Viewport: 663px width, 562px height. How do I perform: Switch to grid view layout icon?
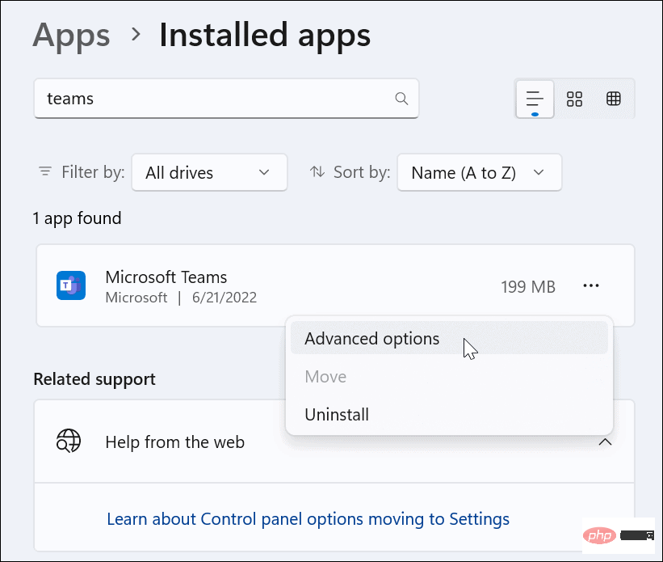574,99
